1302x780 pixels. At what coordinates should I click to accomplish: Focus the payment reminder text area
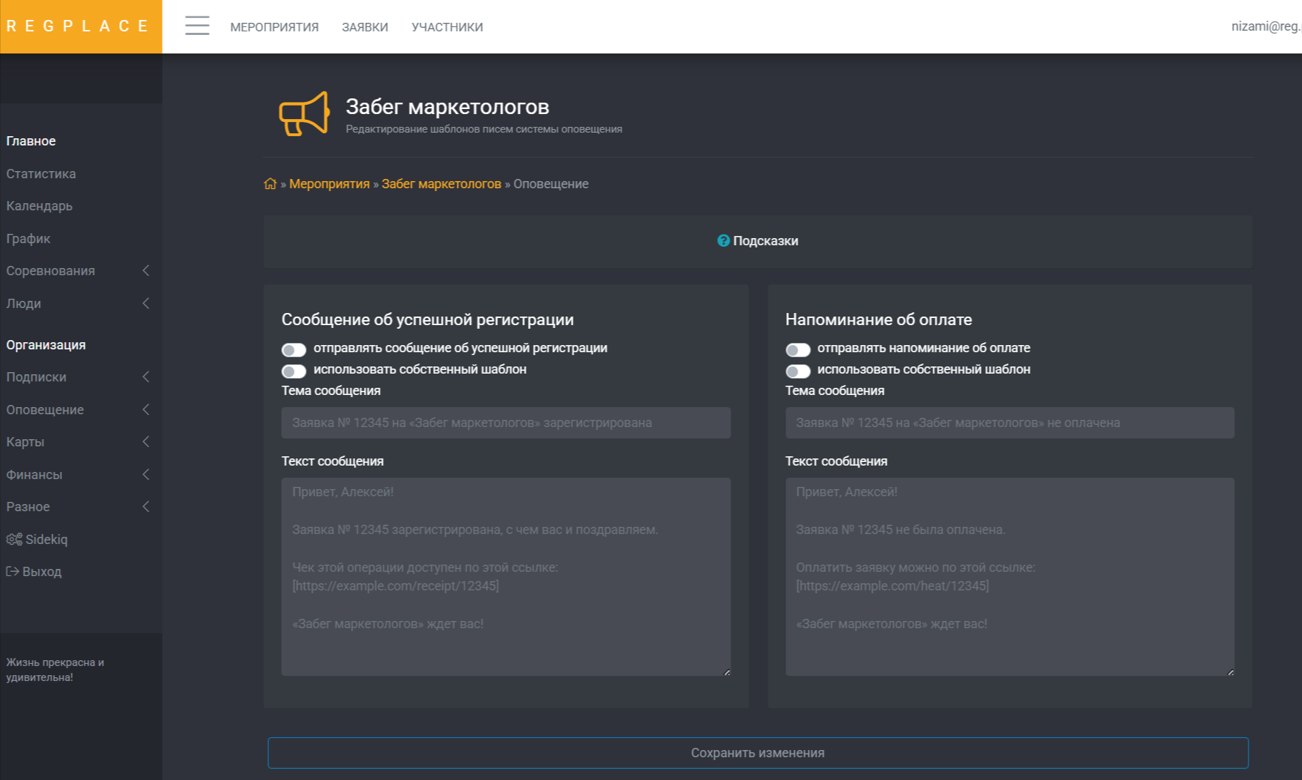pyautogui.click(x=1009, y=577)
